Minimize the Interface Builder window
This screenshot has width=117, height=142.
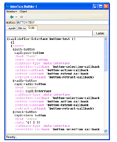point(95,6)
